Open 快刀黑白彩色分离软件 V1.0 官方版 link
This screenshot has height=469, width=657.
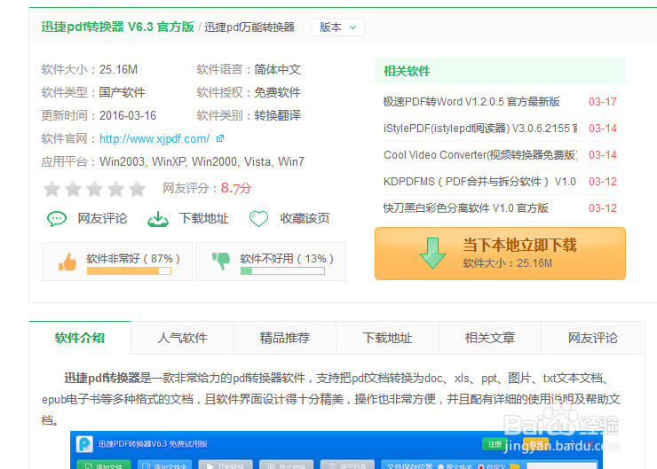pos(465,208)
